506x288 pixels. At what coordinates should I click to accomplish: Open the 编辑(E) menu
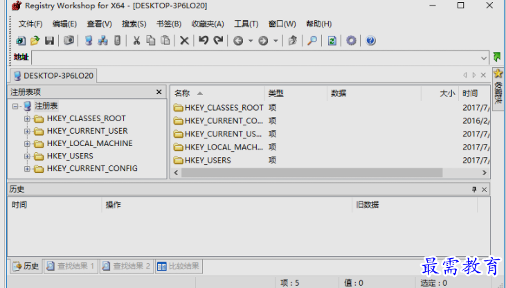pyautogui.click(x=64, y=24)
